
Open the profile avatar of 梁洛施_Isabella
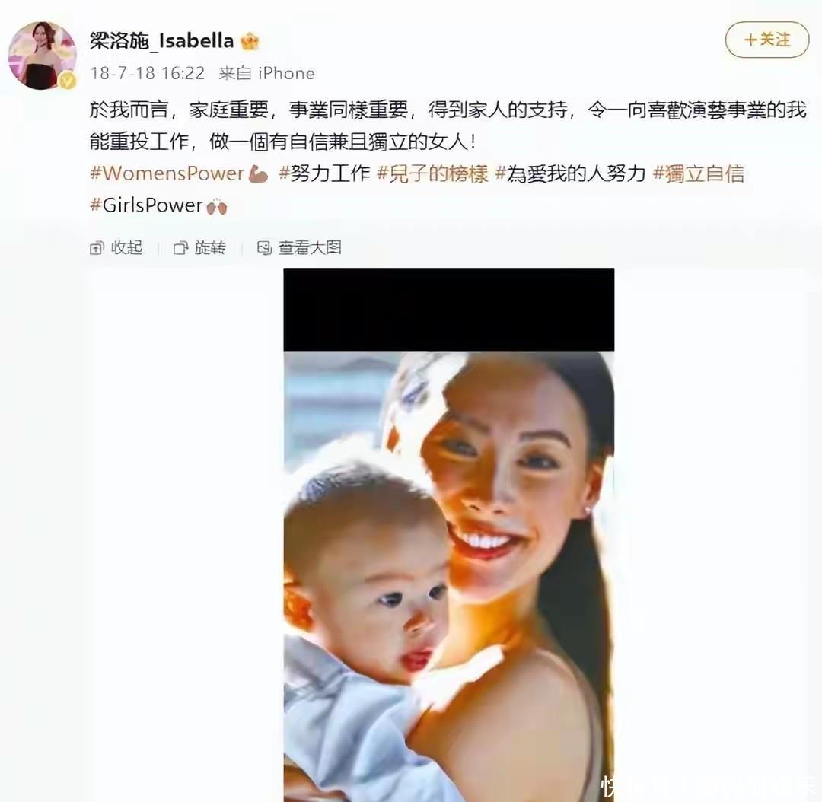tap(42, 56)
